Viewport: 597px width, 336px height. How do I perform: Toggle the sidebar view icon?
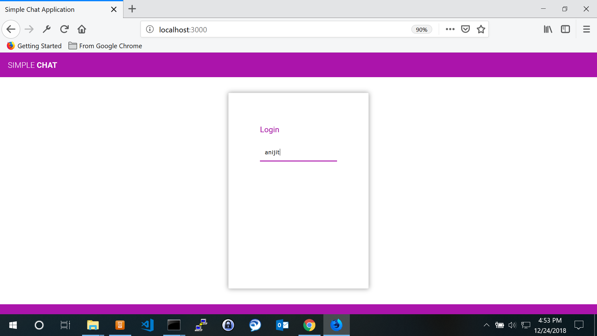[x=565, y=29]
